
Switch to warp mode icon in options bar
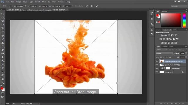87,6
